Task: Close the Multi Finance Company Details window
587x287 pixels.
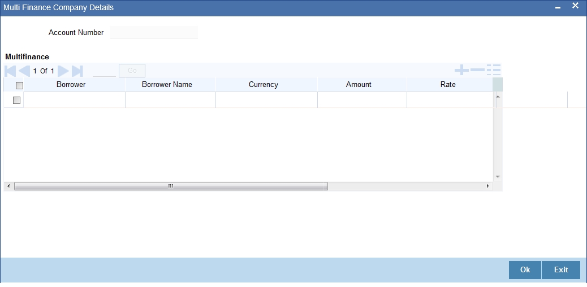Action: pos(575,6)
